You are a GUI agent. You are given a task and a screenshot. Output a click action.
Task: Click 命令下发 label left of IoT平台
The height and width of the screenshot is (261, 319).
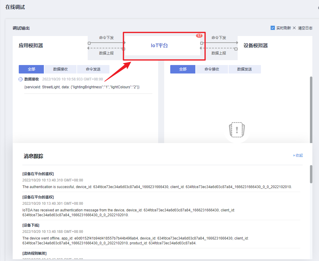tap(106, 38)
